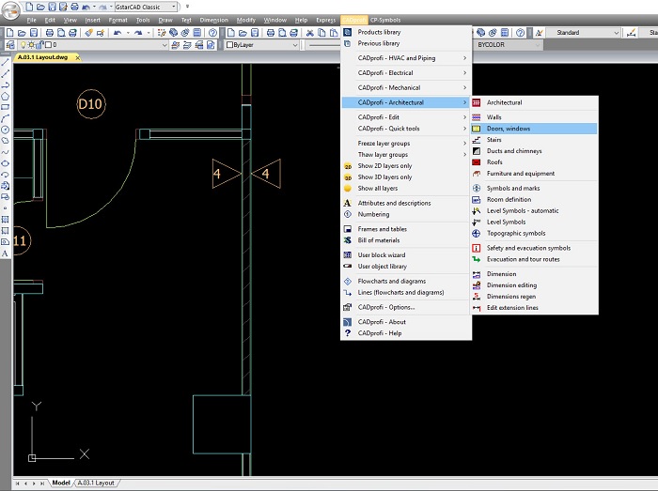The width and height of the screenshot is (658, 491).
Task: Click the quick access customize arrow
Action: pyautogui.click(x=188, y=7)
